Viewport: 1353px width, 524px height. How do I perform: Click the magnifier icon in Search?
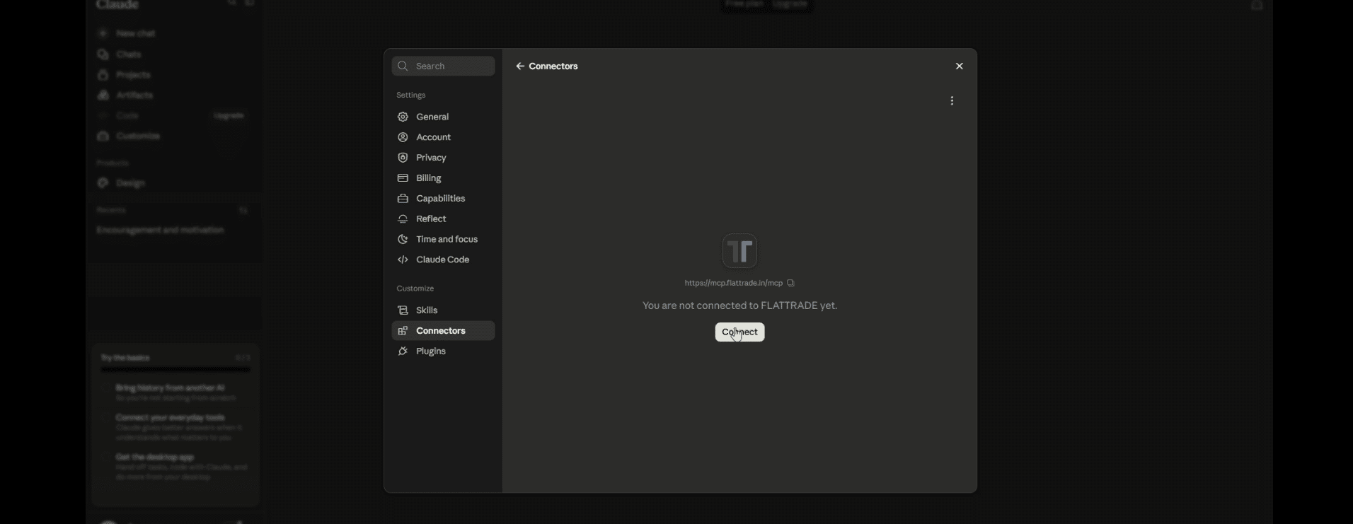[x=403, y=66]
